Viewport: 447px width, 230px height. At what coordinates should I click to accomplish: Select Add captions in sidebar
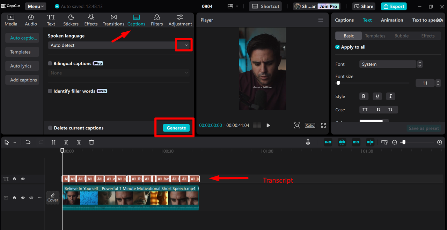click(x=22, y=80)
